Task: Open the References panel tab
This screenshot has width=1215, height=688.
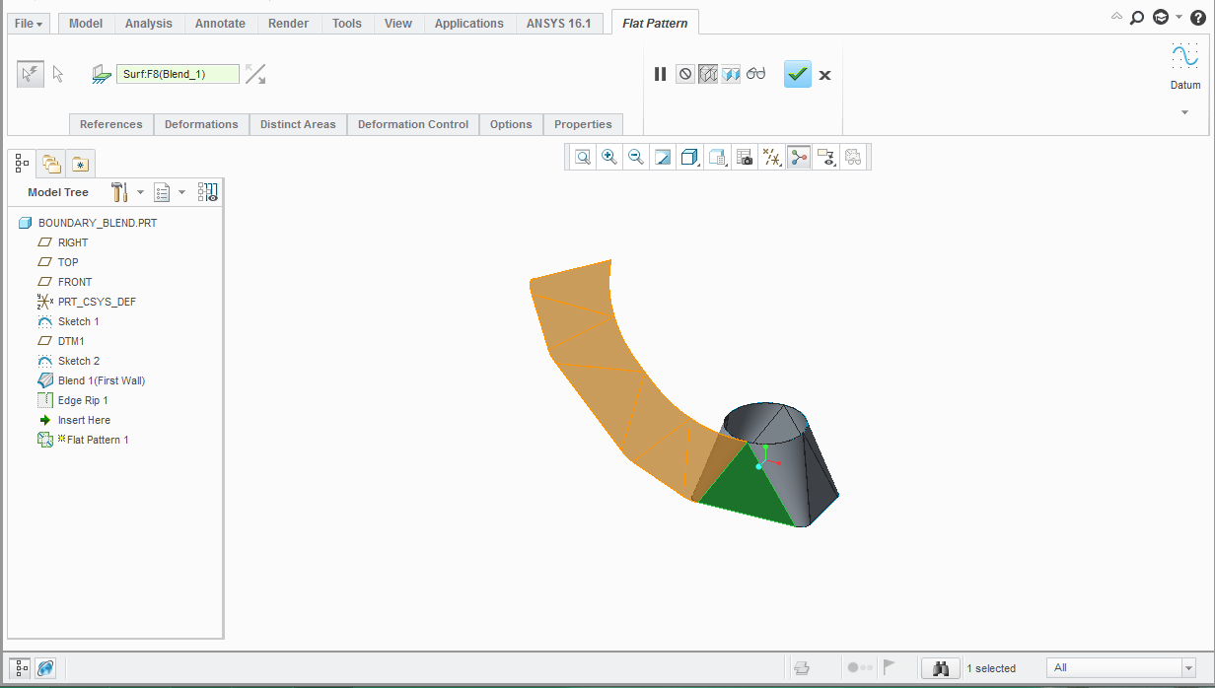Action: 111,124
